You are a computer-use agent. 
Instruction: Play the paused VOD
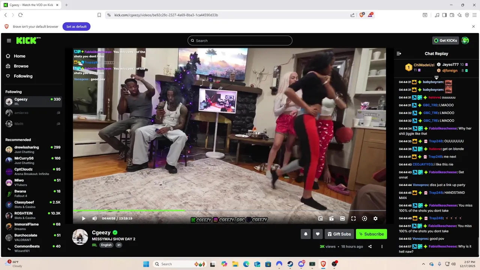click(x=84, y=219)
